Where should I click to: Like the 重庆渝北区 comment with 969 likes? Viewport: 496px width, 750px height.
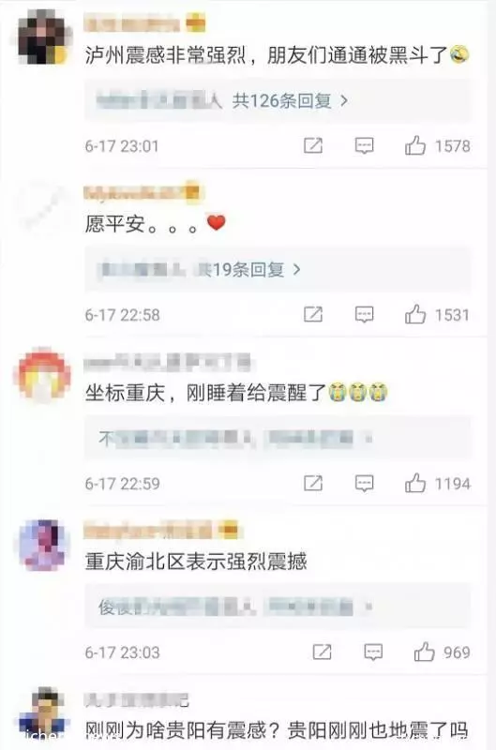tap(424, 652)
